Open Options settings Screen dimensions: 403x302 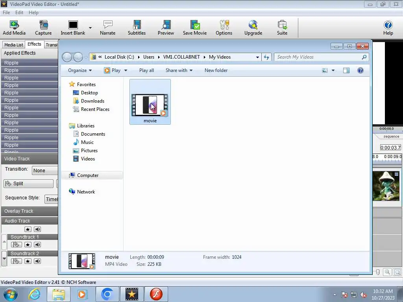[224, 28]
